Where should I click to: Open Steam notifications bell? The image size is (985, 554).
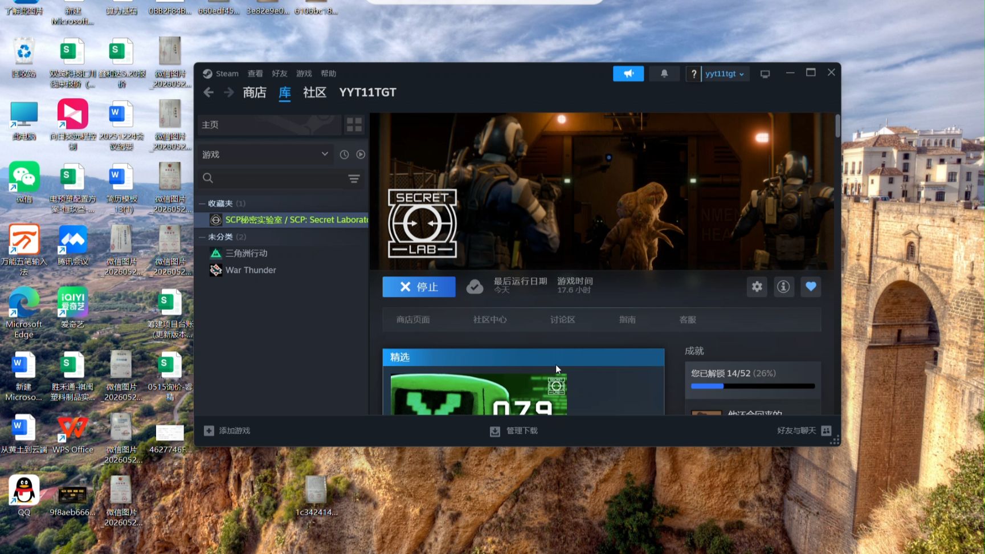664,74
